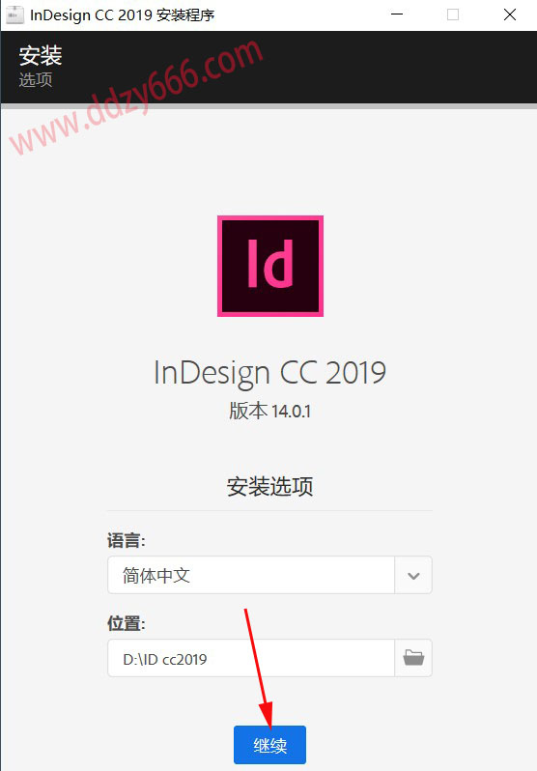Click the gray progress strip below header
Image resolution: width=537 pixels, height=771 pixels.
click(268, 105)
